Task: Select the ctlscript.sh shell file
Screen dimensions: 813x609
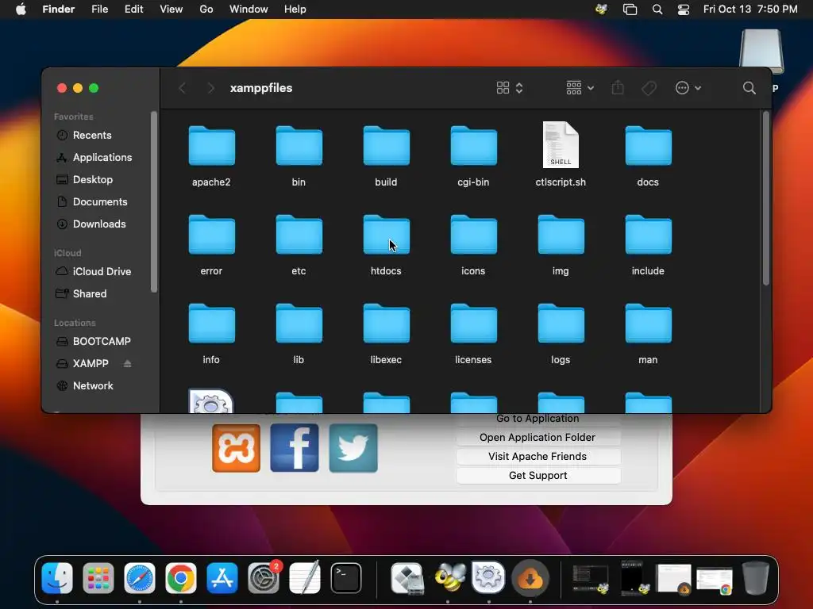Action: 561,145
